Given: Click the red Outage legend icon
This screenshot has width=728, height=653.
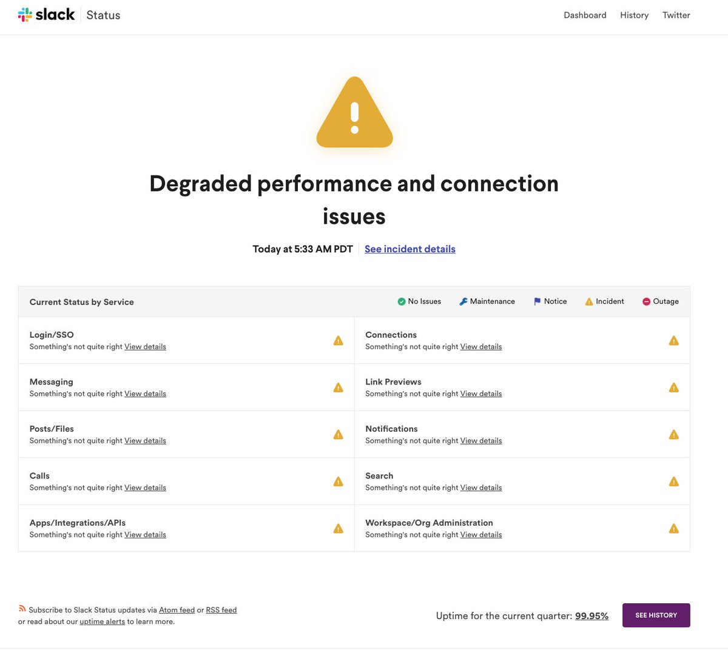Looking at the screenshot, I should pyautogui.click(x=646, y=301).
